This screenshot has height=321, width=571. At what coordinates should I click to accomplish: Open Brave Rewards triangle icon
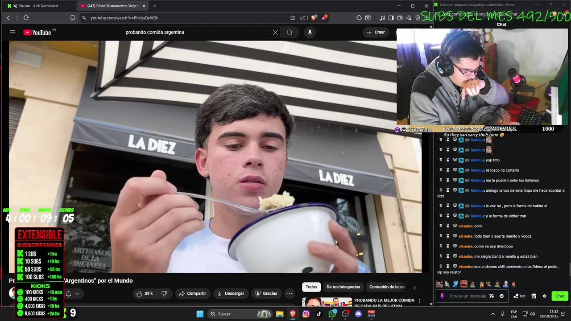coord(324,18)
